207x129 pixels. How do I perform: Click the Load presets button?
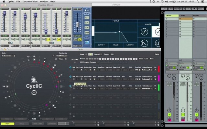coord(146,59)
